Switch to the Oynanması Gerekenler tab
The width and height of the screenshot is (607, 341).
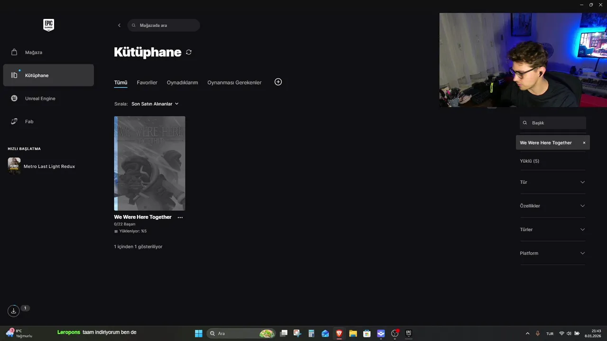(x=234, y=82)
